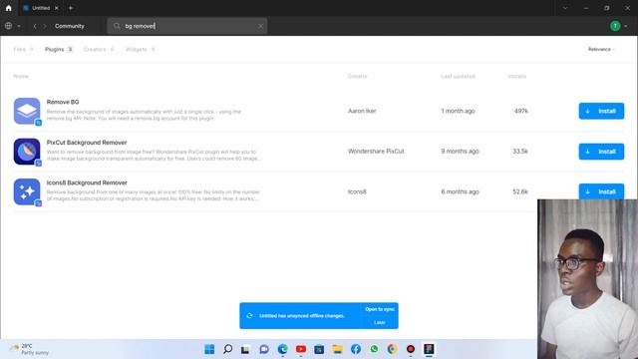638x359 pixels.
Task: Select the Plugins results tab
Action: point(59,49)
